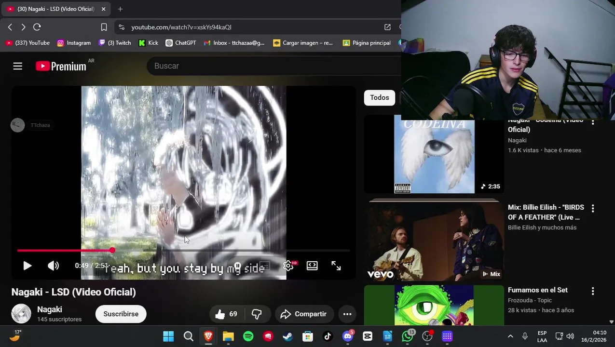Viewport: 615px width, 347px height.
Task: Bookmark this page in Brave
Action: 104,27
